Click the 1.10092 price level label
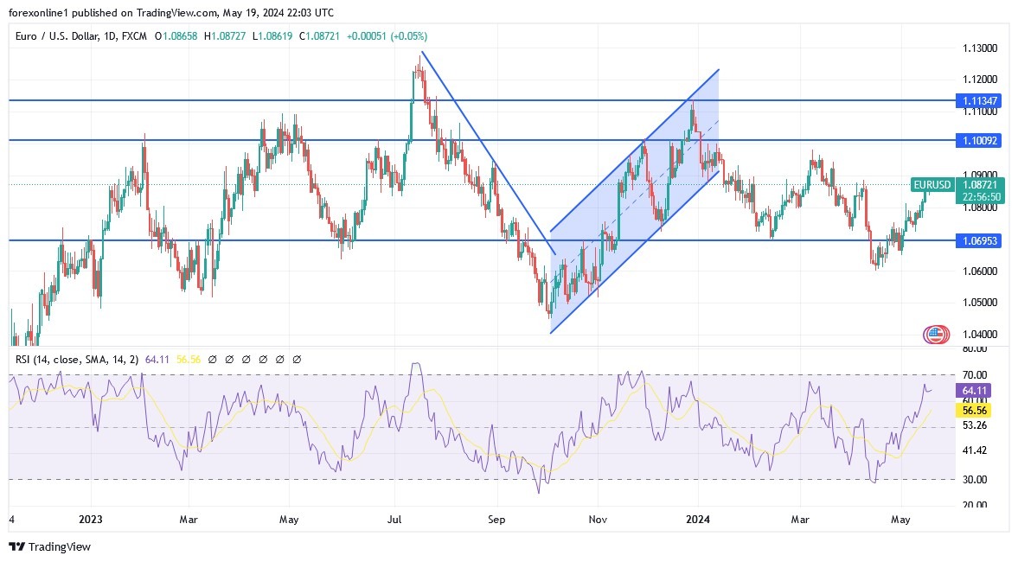The width and height of the screenshot is (1018, 562). pos(981,140)
